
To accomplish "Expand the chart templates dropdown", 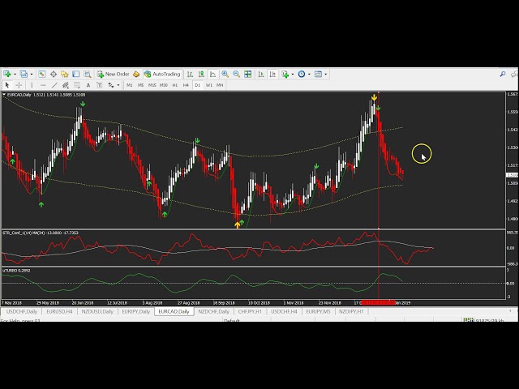I will [326, 74].
